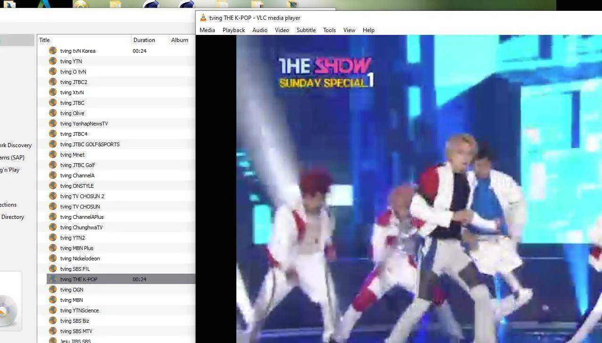Screen dimensions: 602x343
Task: Open the View menu
Action: pyautogui.click(x=349, y=30)
